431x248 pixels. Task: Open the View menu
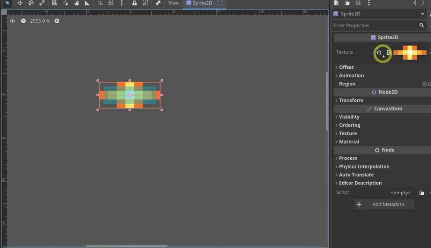click(x=173, y=3)
